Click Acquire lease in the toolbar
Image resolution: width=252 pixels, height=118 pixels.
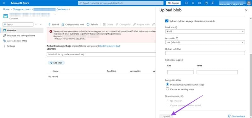[141, 24]
